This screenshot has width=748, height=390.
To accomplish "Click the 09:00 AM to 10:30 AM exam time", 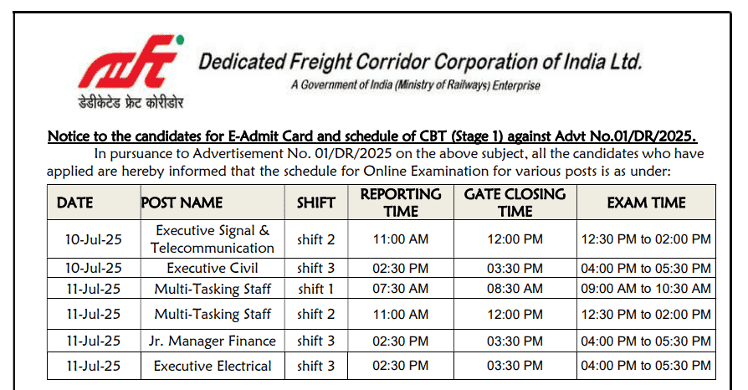I will point(646,289).
